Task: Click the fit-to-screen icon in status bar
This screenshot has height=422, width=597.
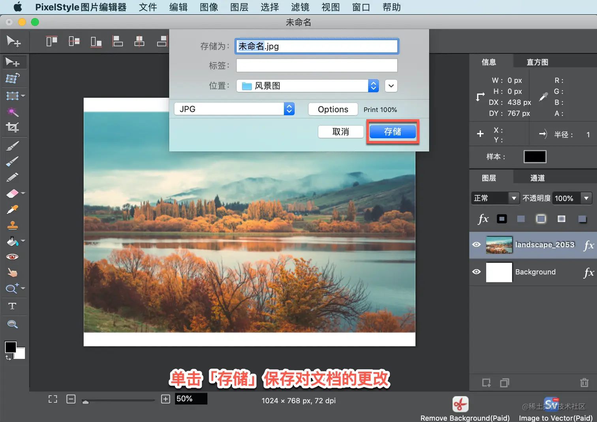Action: click(x=53, y=399)
